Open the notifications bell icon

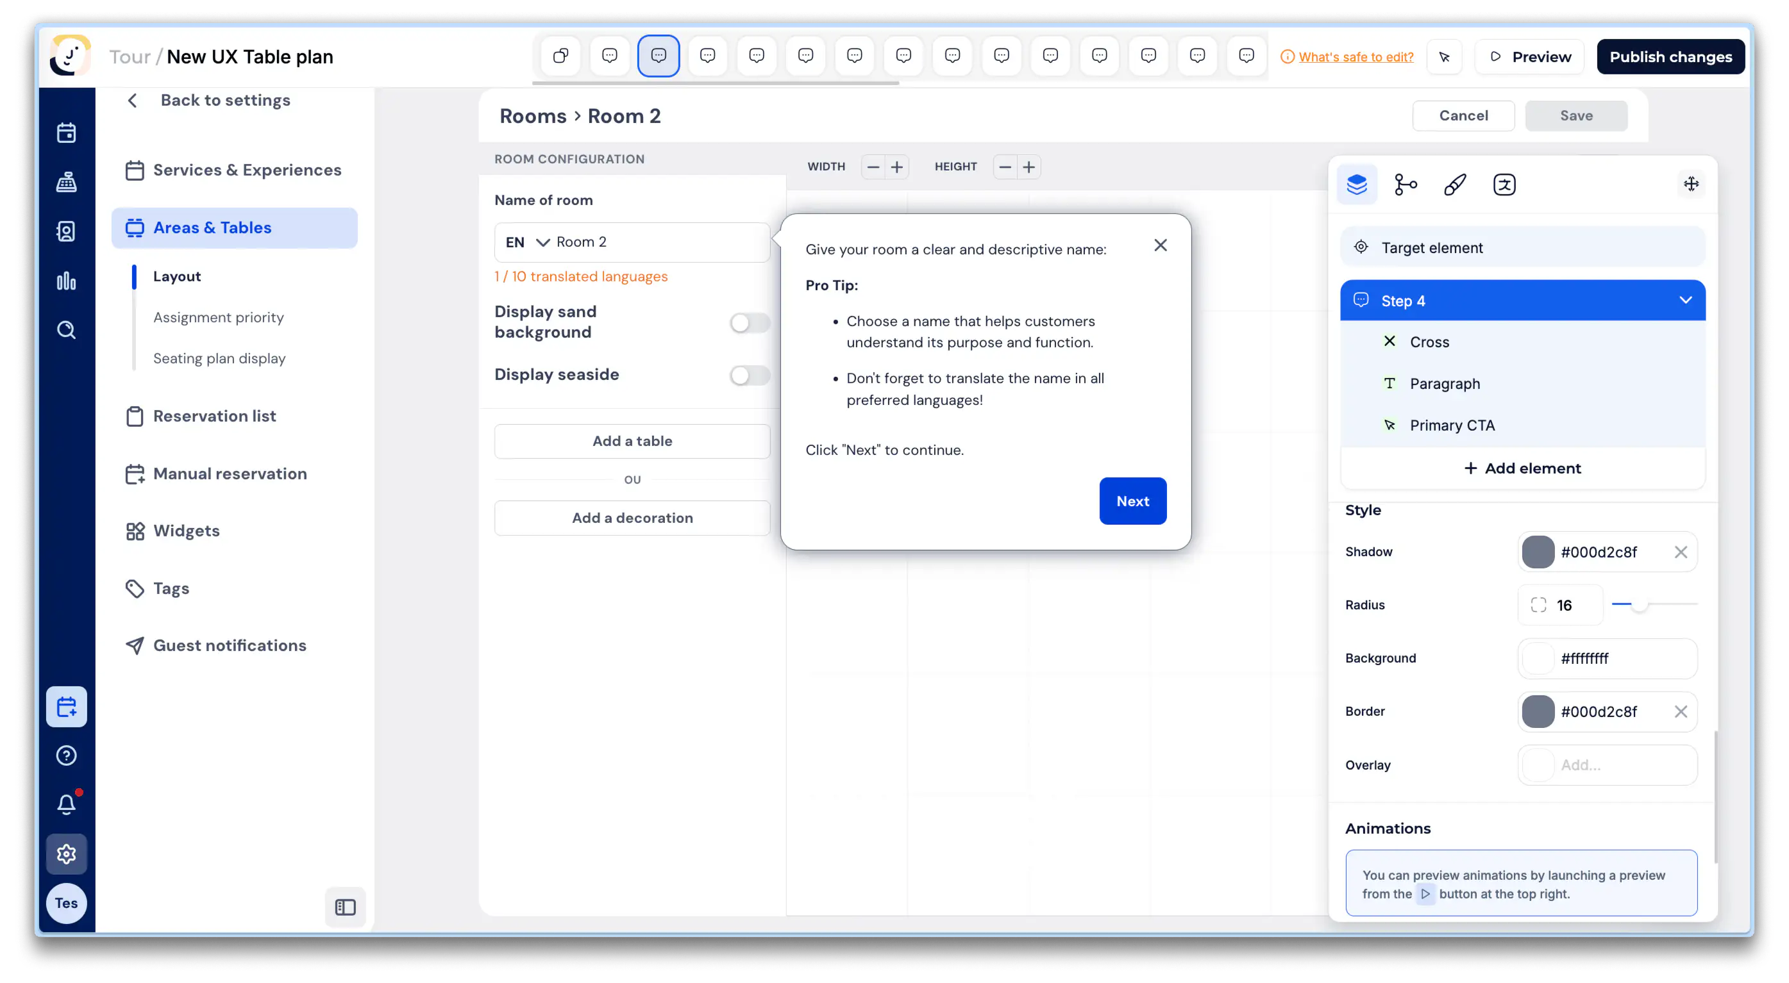pyautogui.click(x=67, y=804)
